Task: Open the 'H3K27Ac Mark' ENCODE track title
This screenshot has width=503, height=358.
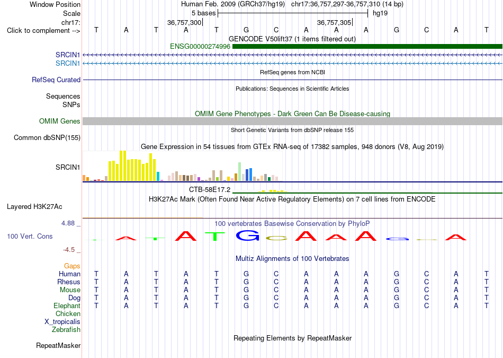Action: point(292,199)
